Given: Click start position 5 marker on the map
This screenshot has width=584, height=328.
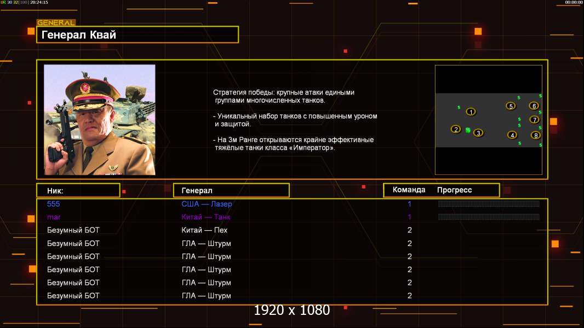Looking at the screenshot, I should click(511, 106).
